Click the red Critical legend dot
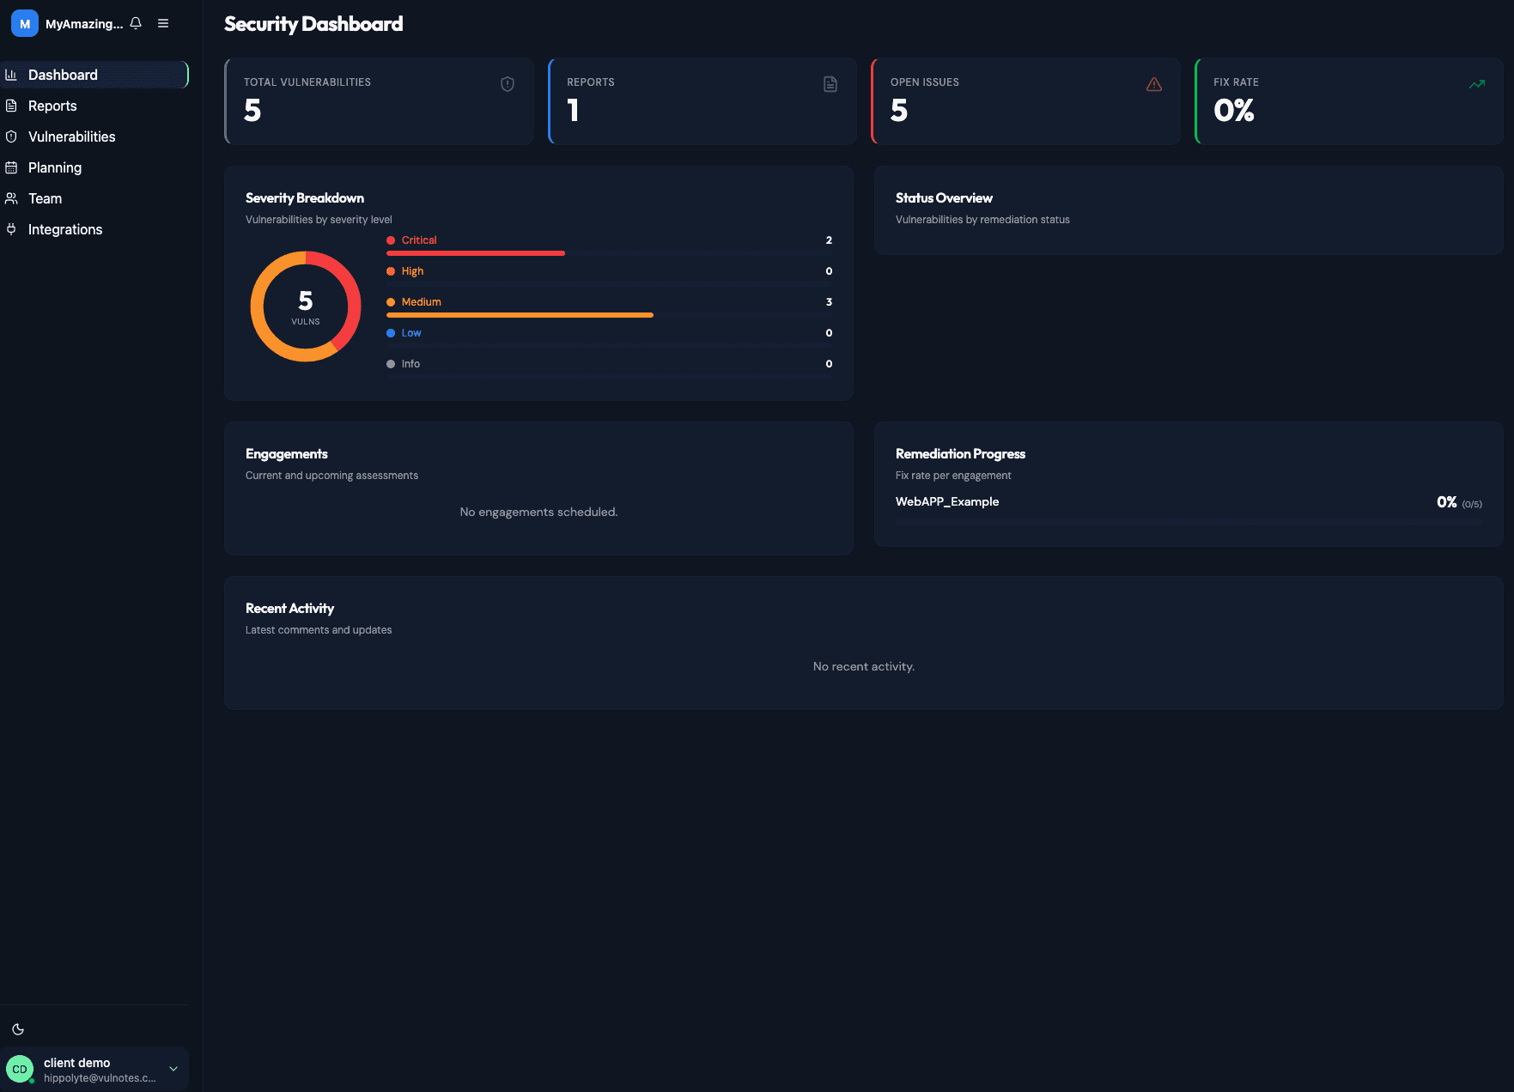Viewport: 1514px width, 1092px height. 391,240
